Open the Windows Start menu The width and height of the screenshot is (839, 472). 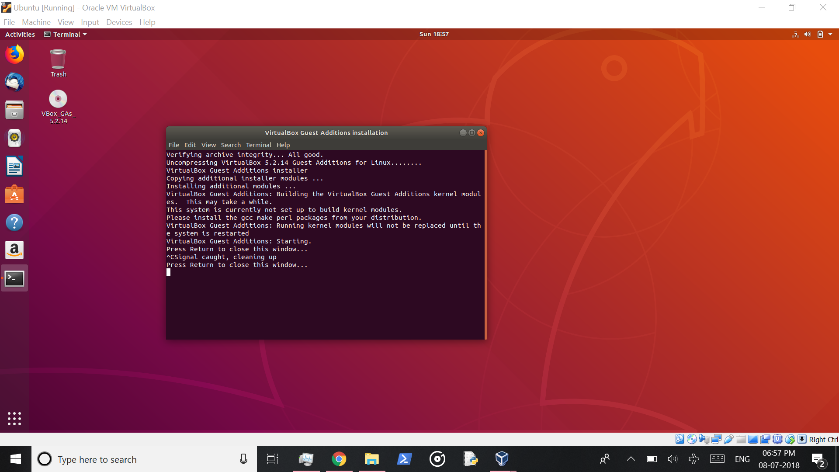pos(16,459)
